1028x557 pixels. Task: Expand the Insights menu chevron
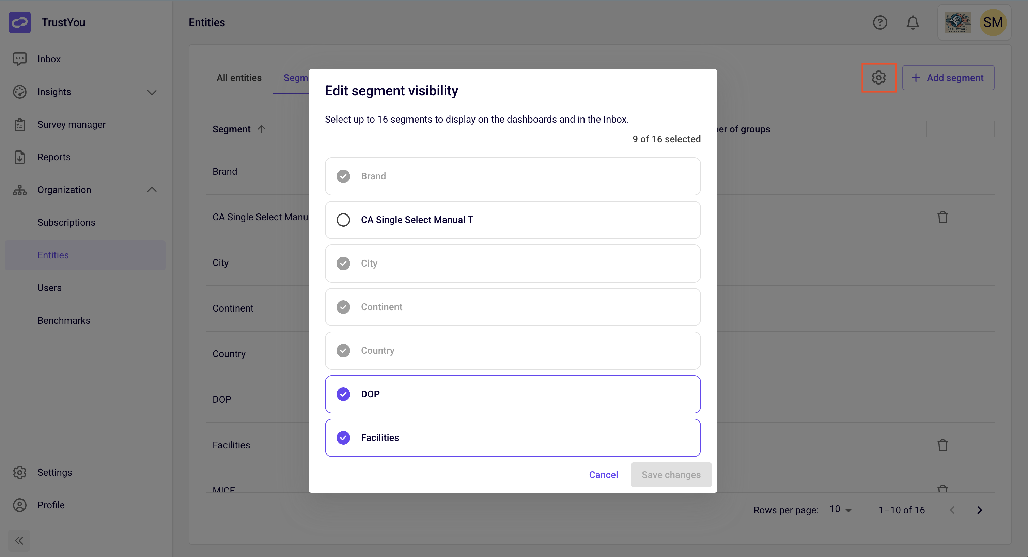click(152, 92)
